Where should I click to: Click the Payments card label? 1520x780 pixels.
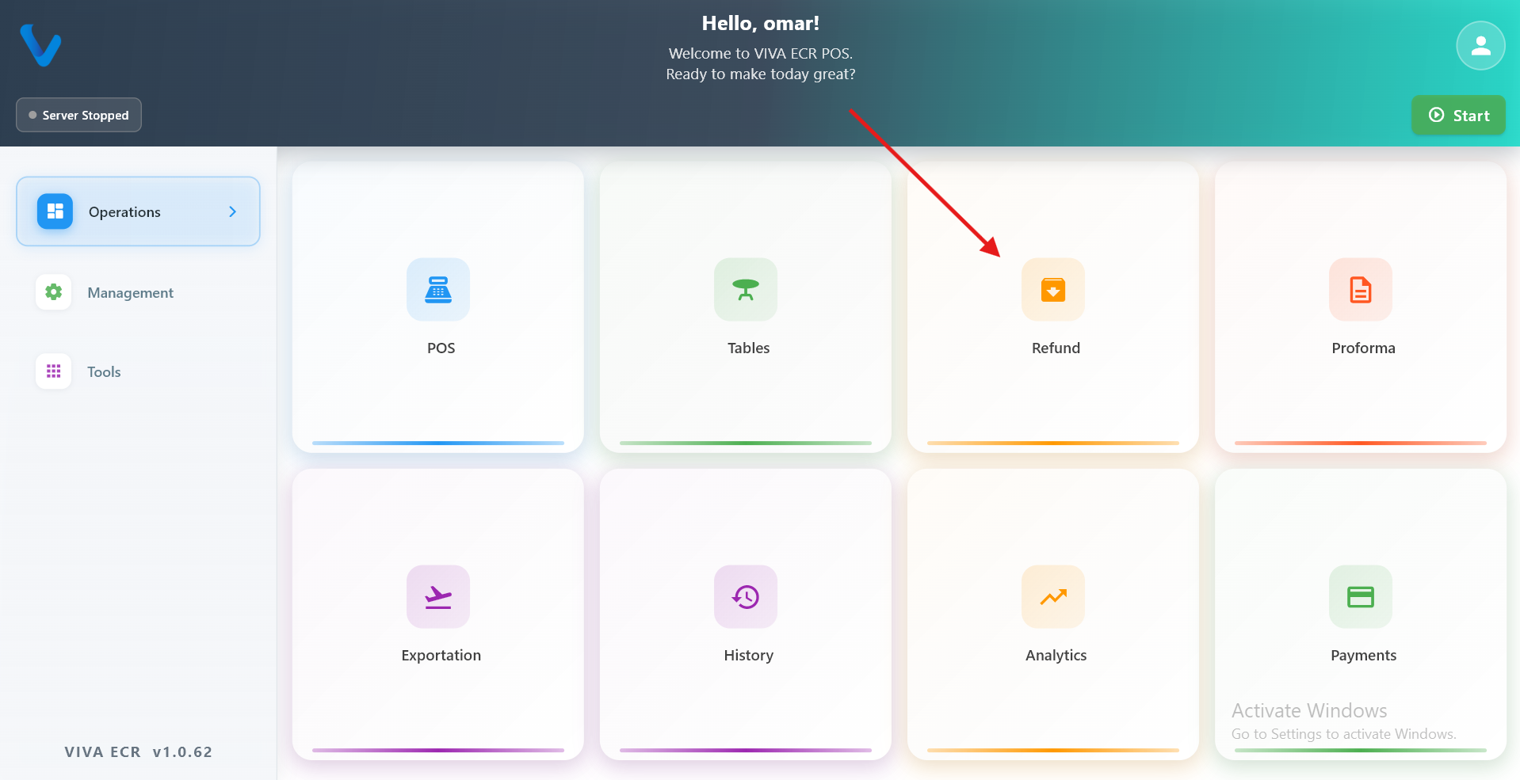pos(1363,656)
